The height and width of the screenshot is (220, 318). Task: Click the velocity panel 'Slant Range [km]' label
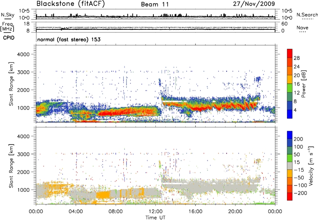coord(11,166)
